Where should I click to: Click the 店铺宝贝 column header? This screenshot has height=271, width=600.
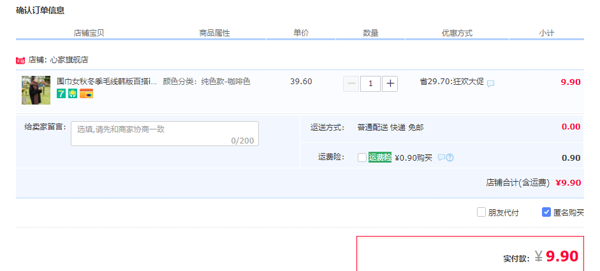[89, 33]
